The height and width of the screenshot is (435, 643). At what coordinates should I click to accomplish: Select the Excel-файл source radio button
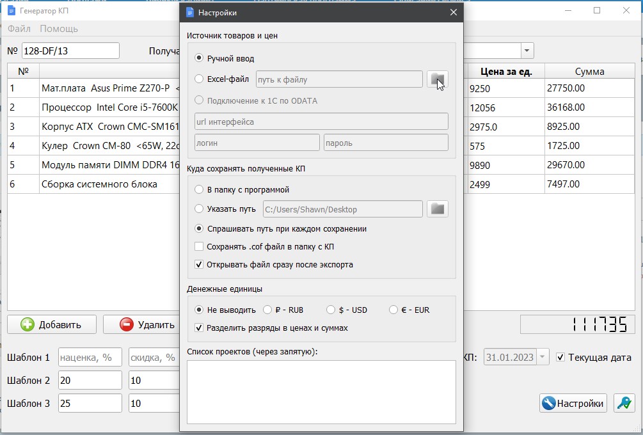point(199,79)
